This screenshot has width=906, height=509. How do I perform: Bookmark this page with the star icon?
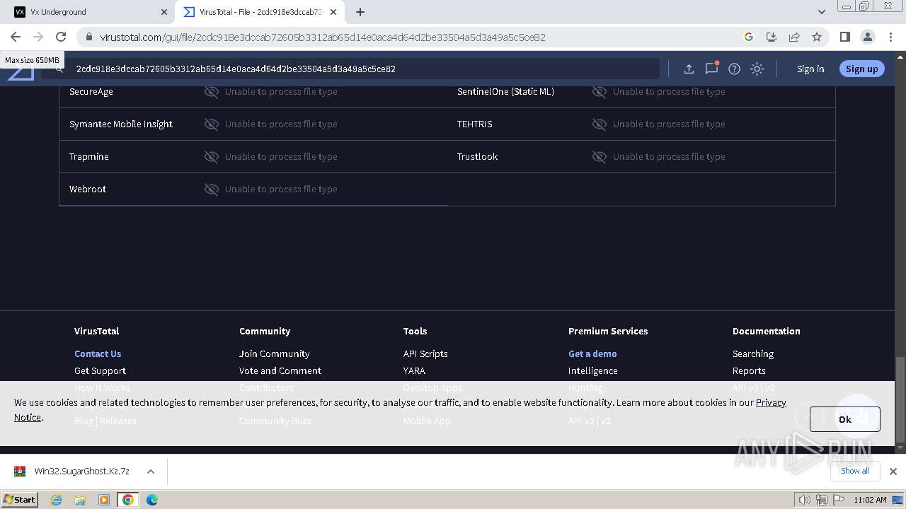[817, 37]
